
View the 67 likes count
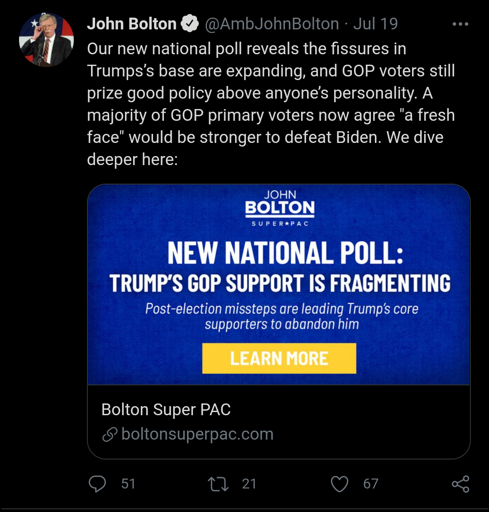point(370,484)
